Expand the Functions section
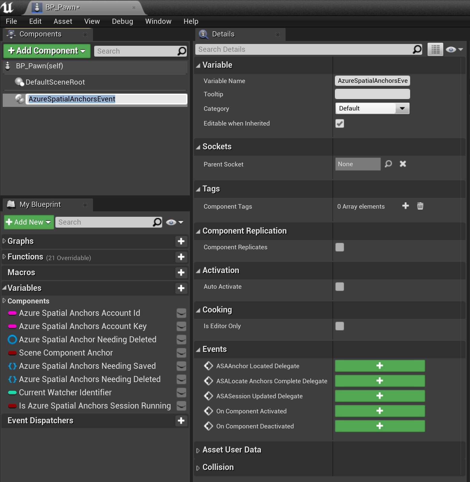 (4, 257)
